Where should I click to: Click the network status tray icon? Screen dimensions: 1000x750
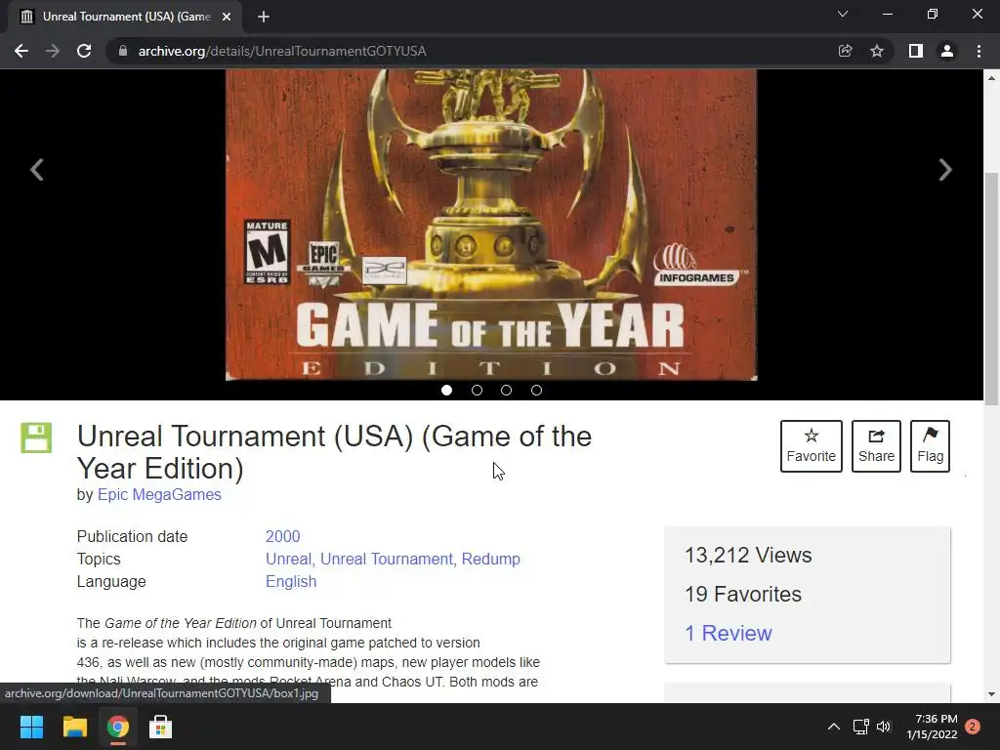[861, 727]
